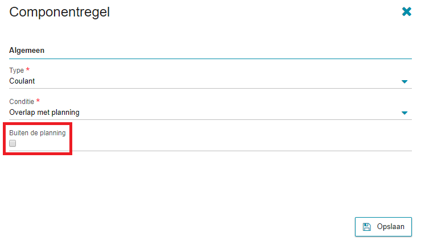421x241 pixels.
Task: Tick the Buiten de planning checkbox
Action: 13,143
